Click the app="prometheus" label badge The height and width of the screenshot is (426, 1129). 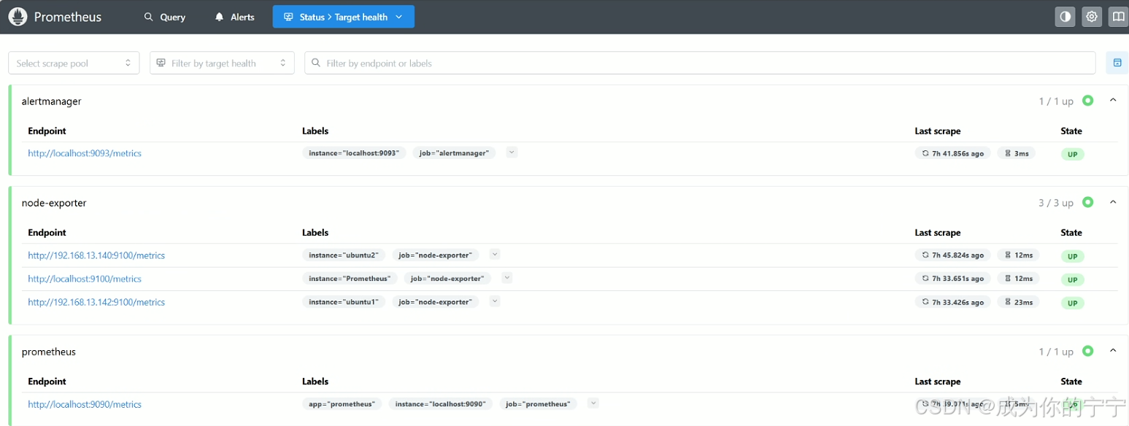pos(342,404)
